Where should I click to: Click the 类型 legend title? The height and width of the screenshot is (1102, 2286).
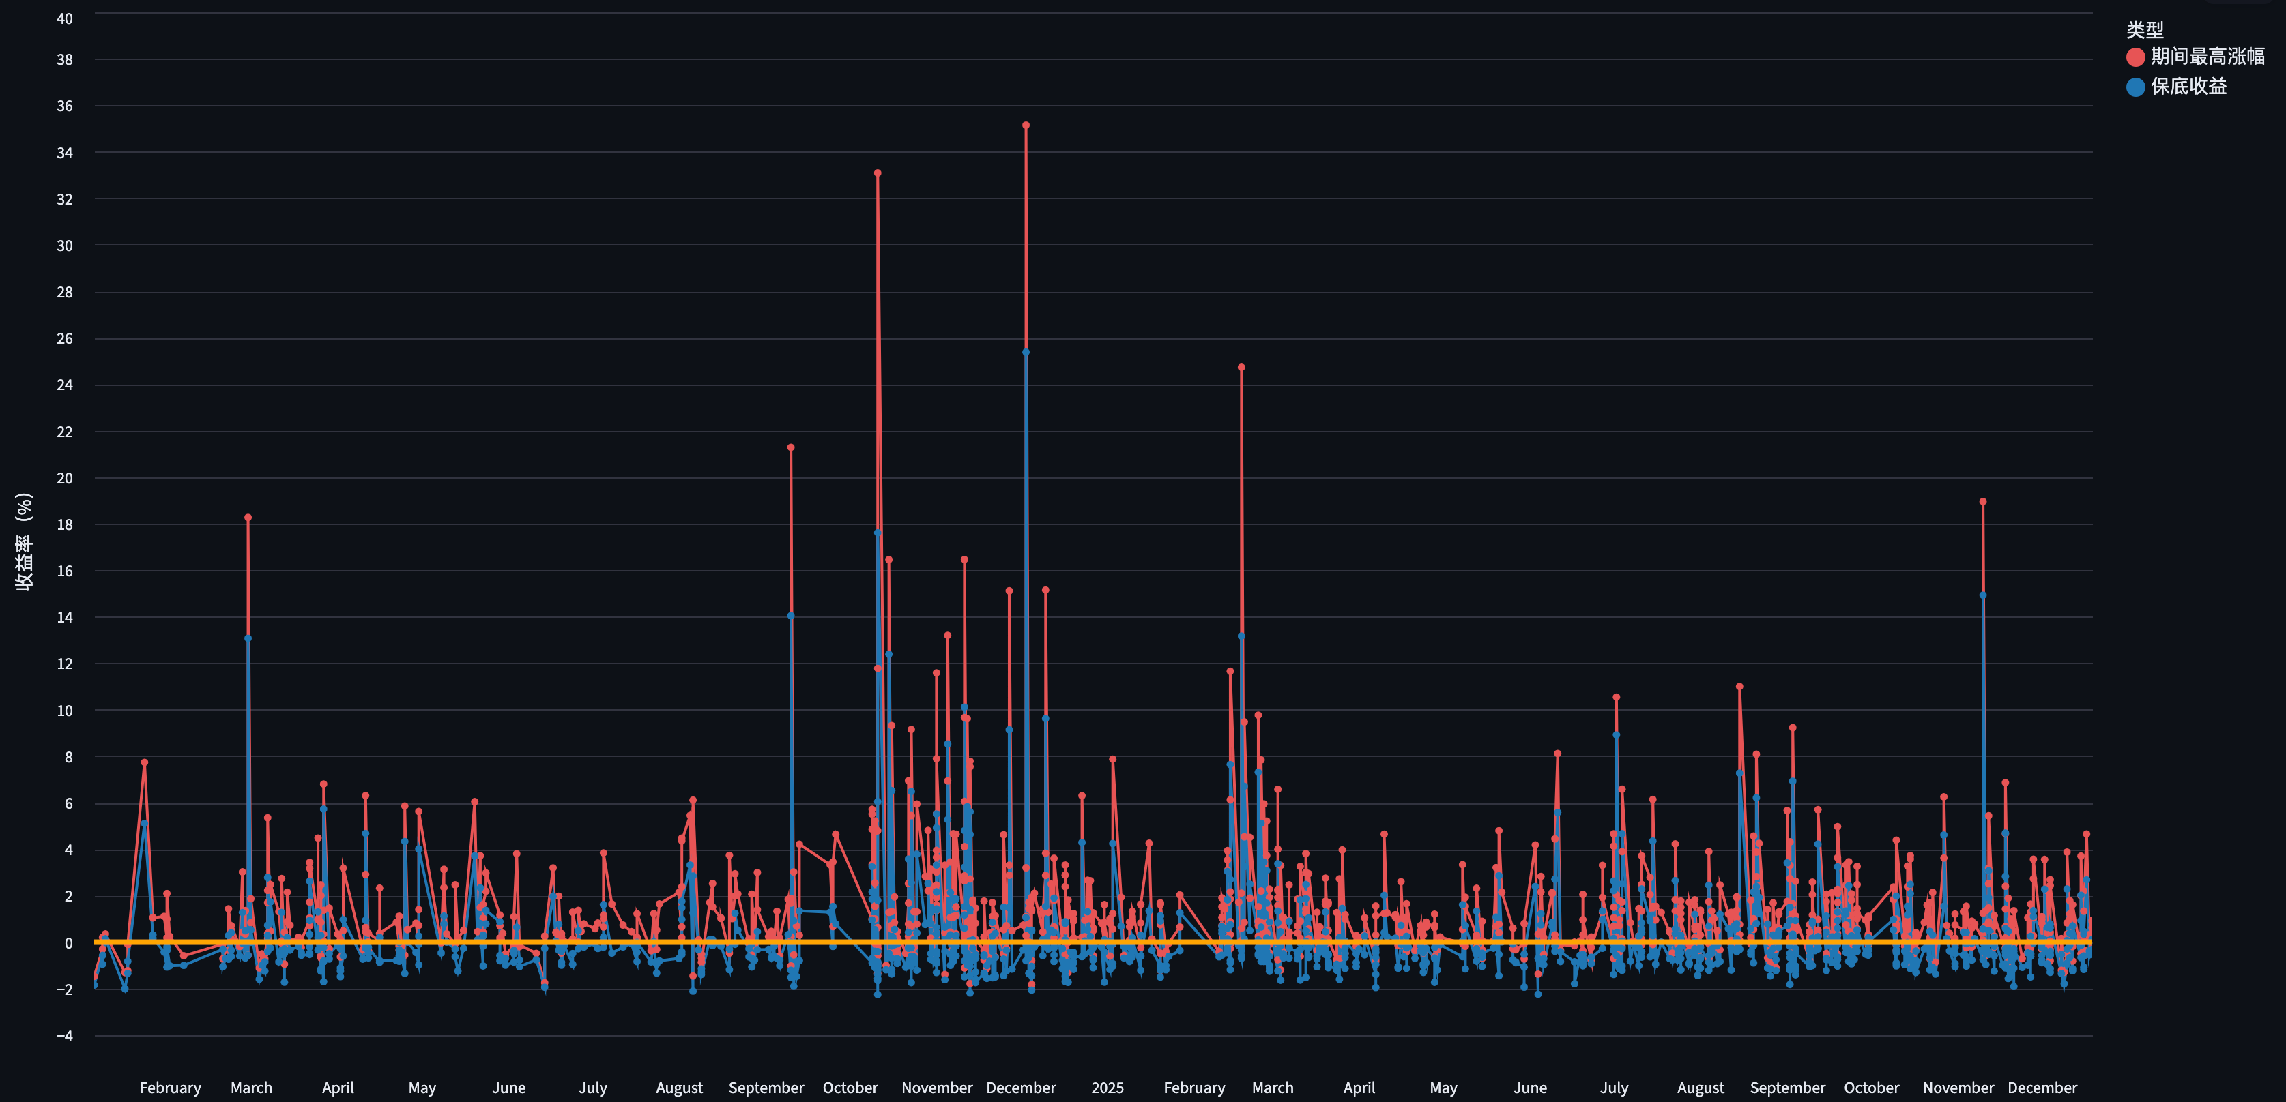2144,30
